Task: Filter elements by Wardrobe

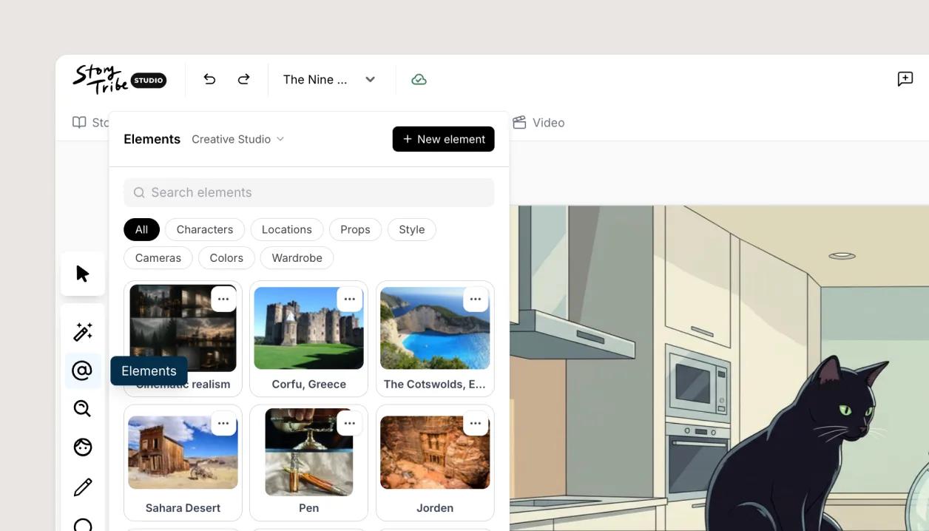Action: [x=297, y=257]
